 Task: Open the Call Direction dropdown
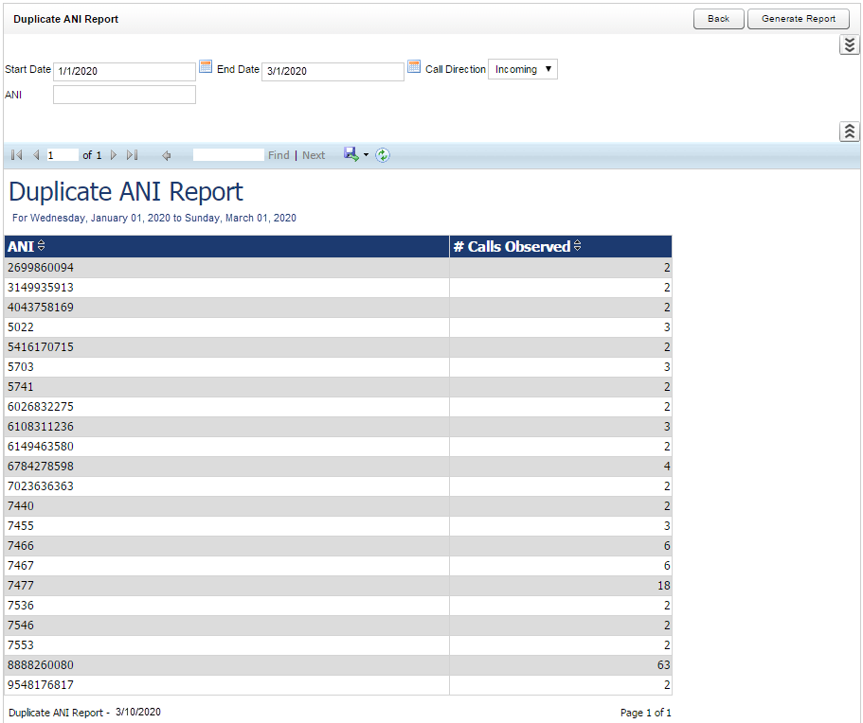pyautogui.click(x=523, y=69)
